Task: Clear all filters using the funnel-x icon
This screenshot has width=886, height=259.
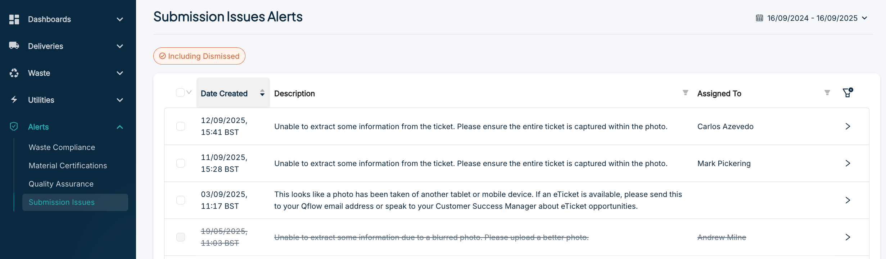Action: (x=847, y=93)
